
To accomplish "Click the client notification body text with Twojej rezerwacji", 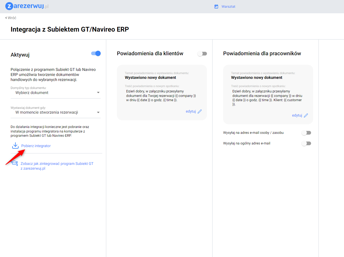I will (161, 96).
